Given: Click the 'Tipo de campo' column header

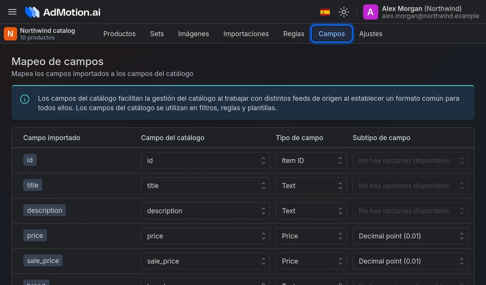Looking at the screenshot, I should [x=299, y=138].
